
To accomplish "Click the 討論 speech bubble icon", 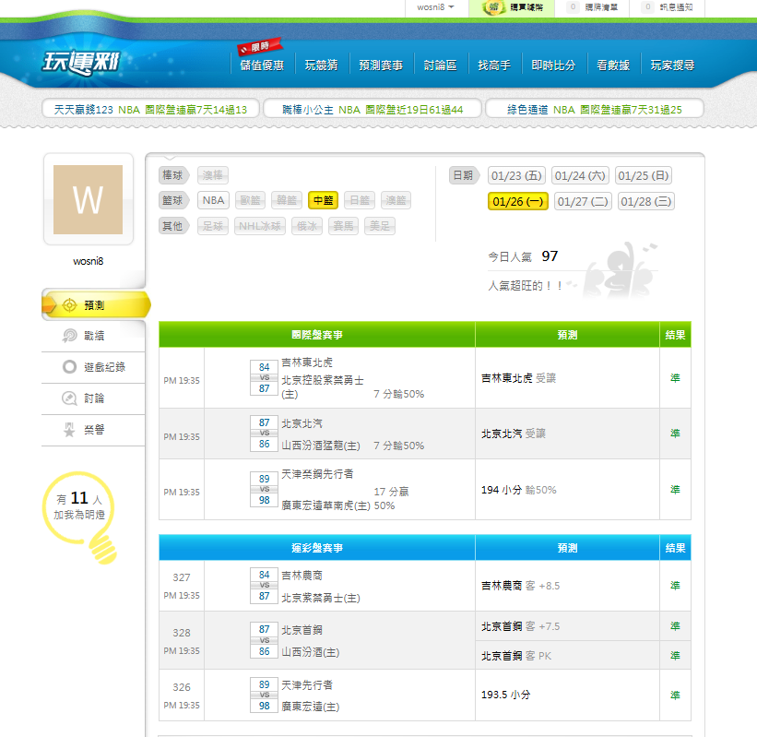I will click(x=69, y=398).
